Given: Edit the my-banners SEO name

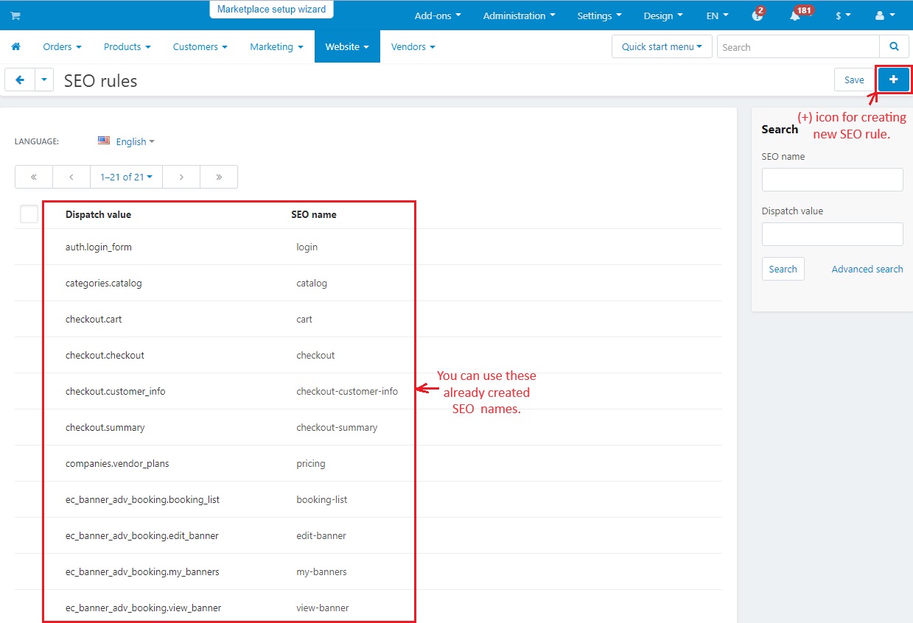Looking at the screenshot, I should coord(321,571).
